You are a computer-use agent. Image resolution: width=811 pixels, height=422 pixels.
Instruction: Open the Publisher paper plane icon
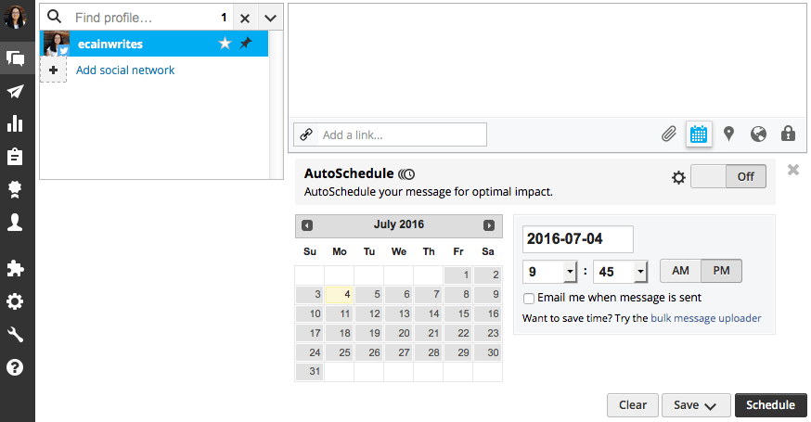click(16, 92)
